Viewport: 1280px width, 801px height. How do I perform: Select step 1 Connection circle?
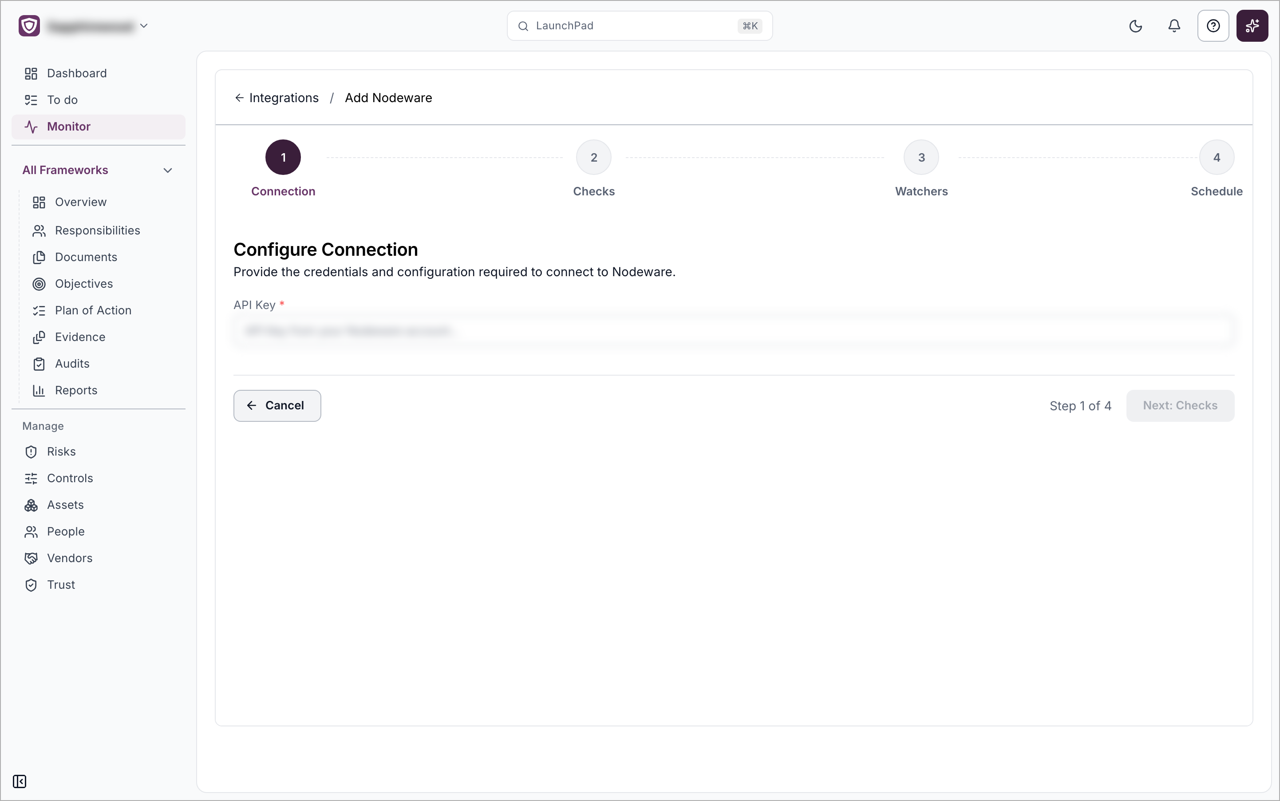pos(283,157)
